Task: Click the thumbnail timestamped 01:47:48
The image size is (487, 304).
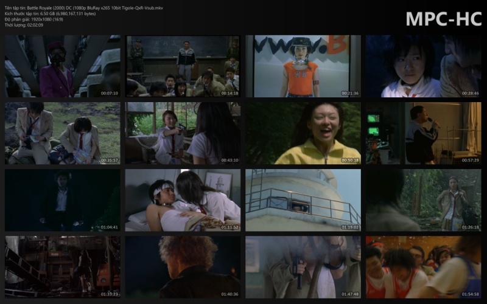Action: (x=303, y=267)
